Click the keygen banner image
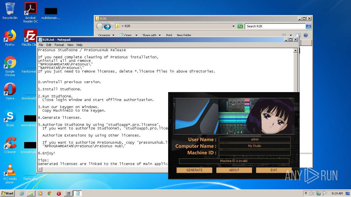The height and width of the screenshot is (197, 351). (234, 116)
